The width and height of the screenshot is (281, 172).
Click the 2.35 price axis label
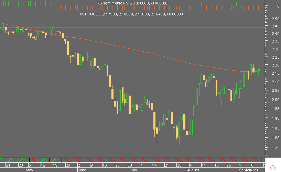coord(275,41)
